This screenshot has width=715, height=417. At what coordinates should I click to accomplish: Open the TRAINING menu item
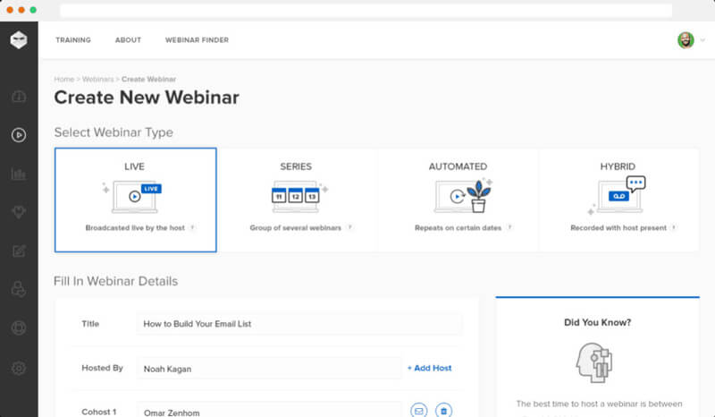tap(73, 40)
